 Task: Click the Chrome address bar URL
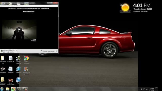pos(13,6)
